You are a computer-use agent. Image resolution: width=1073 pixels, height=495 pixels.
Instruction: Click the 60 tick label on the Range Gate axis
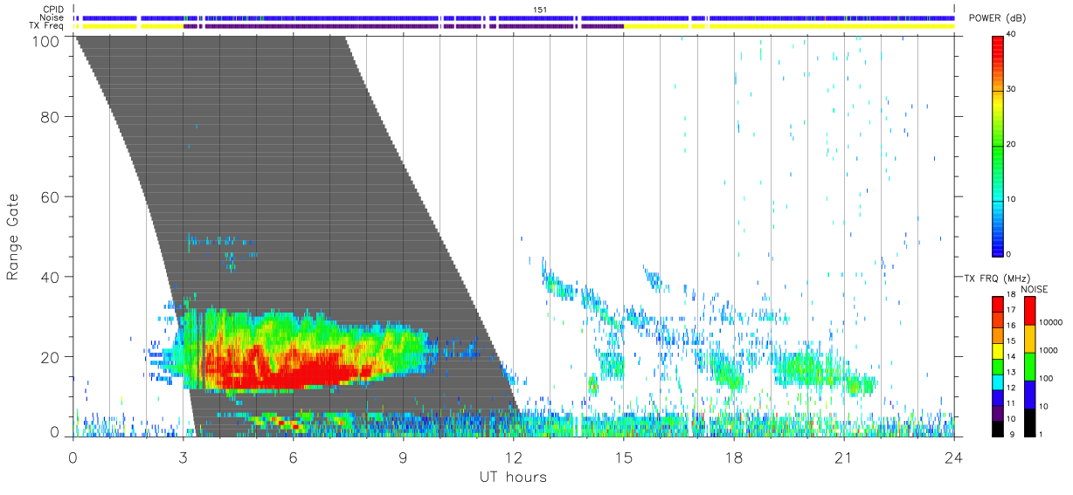click(x=49, y=196)
